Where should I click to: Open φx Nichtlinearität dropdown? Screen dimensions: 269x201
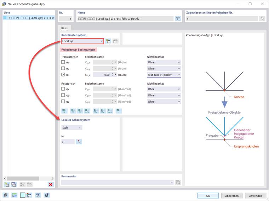pyautogui.click(x=164, y=89)
